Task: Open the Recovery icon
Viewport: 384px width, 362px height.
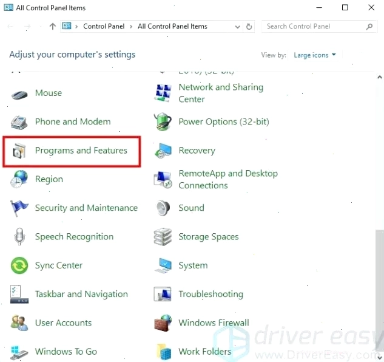Action: (163, 151)
